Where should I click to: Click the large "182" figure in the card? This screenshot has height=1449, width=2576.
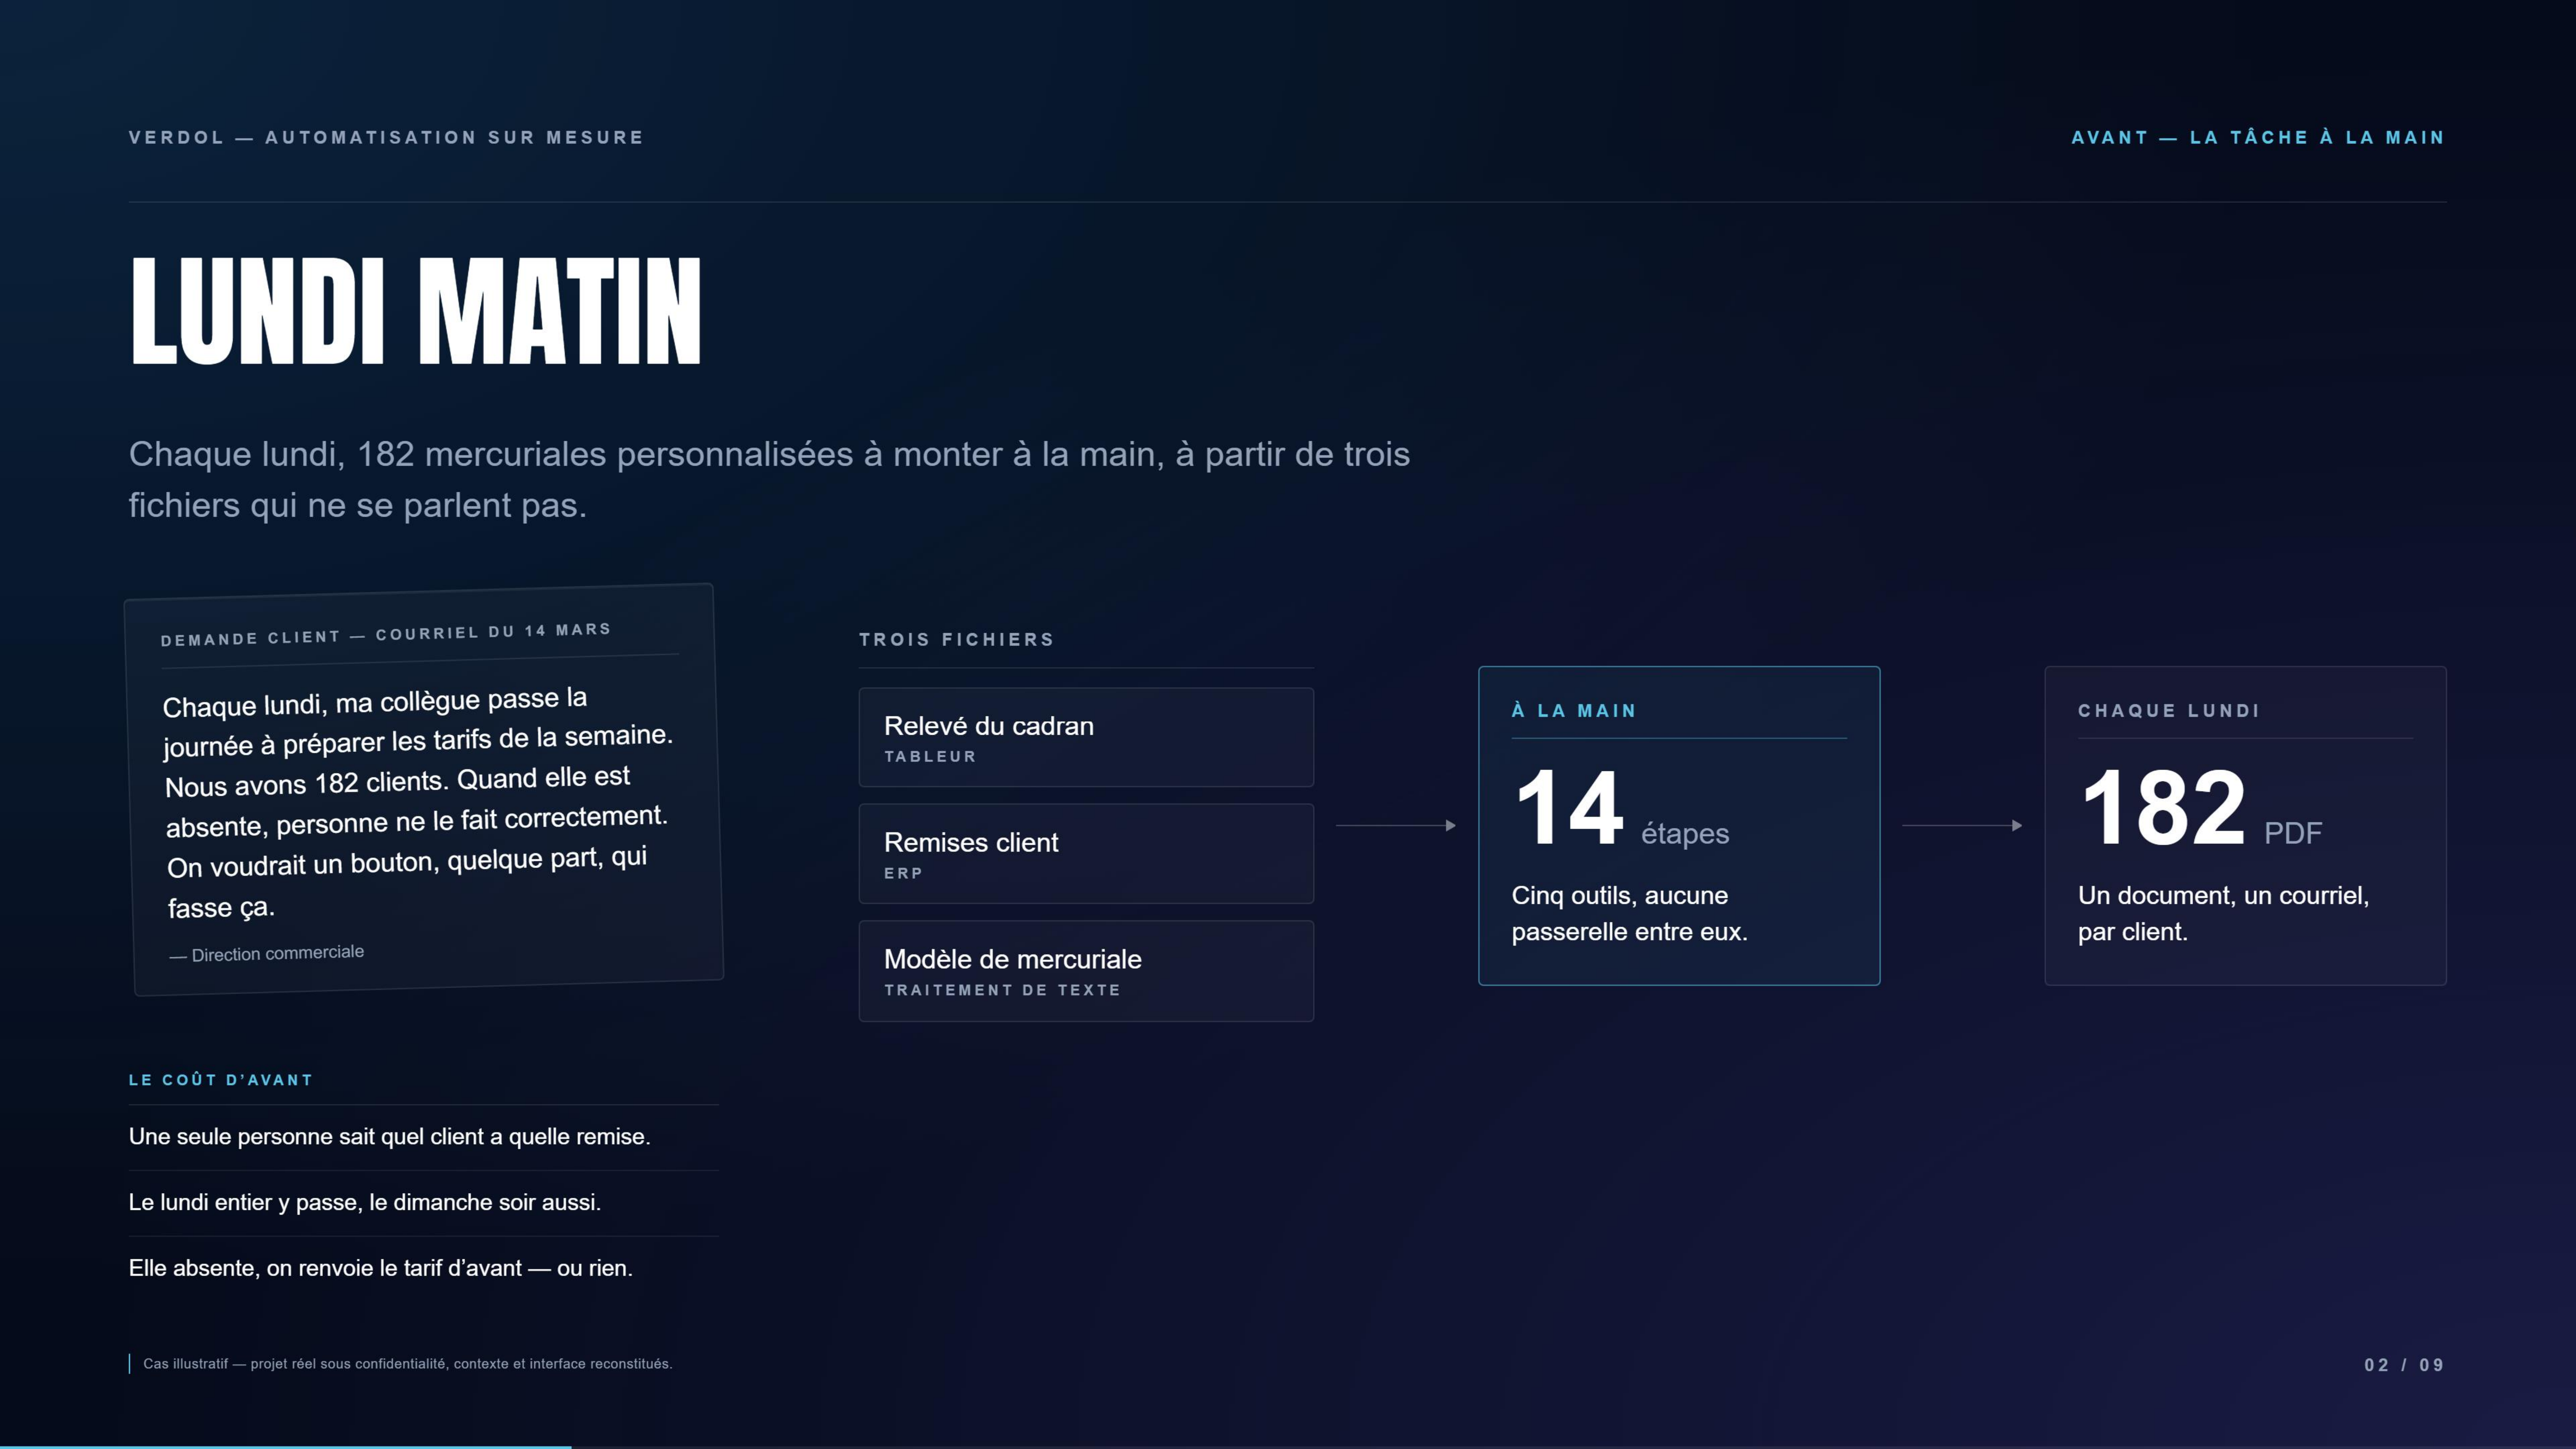click(x=2164, y=808)
